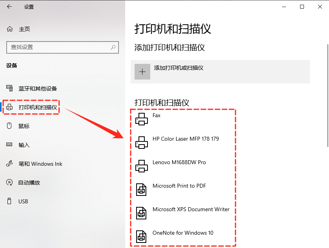
Task: Open the USB settings page
Action: tap(23, 201)
